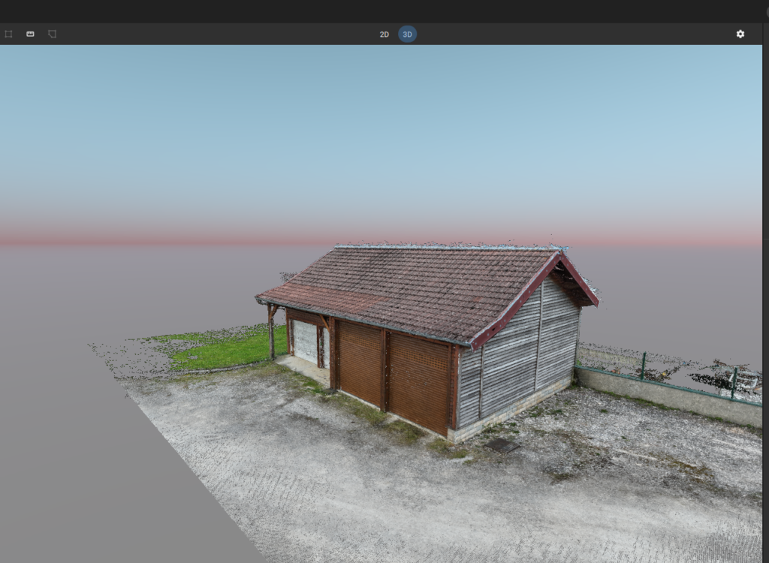Open viewer settings with the gear icon

[x=740, y=34]
